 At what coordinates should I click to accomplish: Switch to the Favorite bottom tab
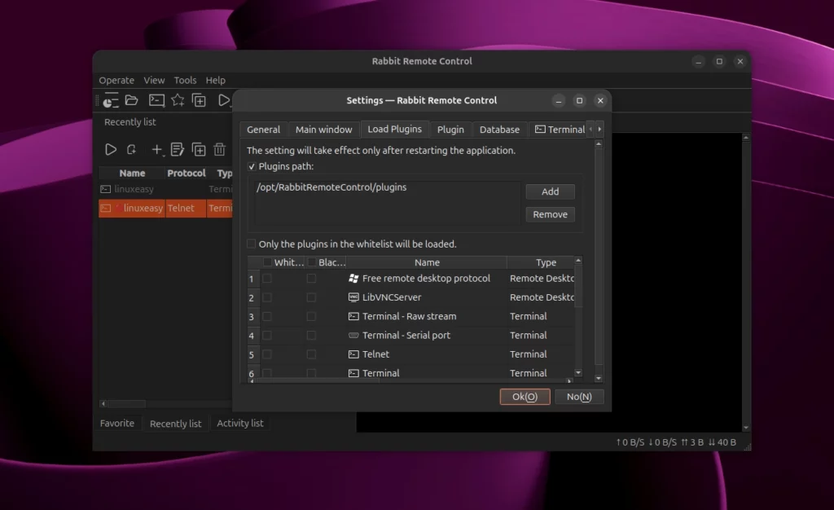117,424
